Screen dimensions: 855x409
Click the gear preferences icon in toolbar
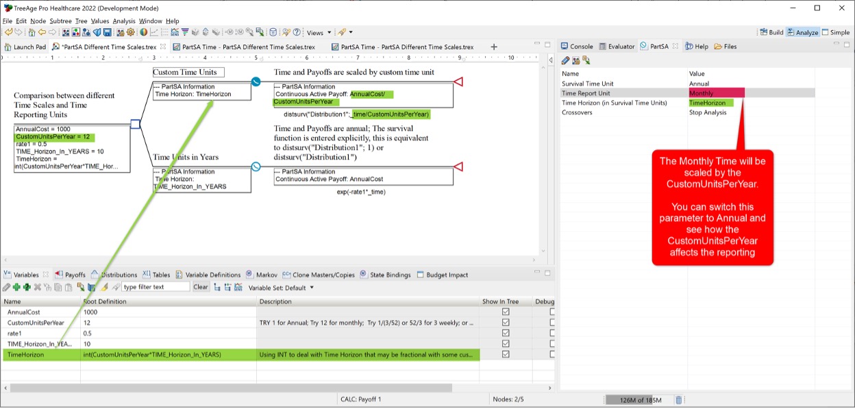click(x=131, y=32)
